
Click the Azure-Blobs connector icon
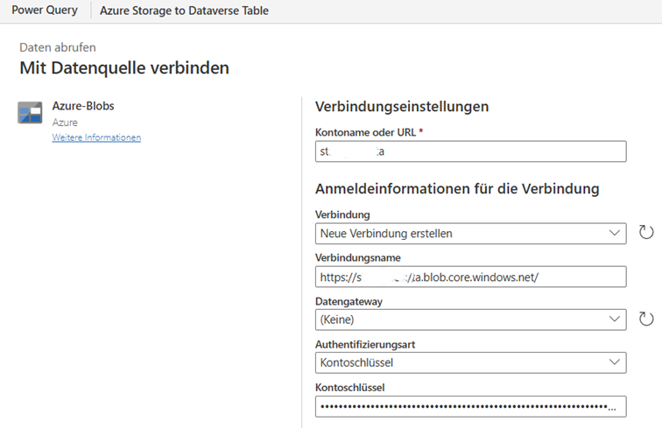(x=30, y=113)
